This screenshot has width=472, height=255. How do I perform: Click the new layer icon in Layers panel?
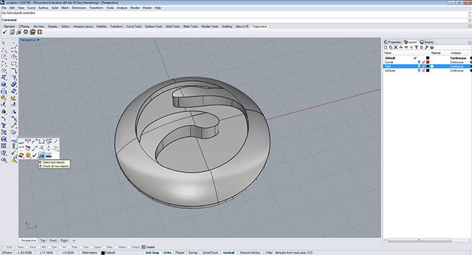[386, 47]
